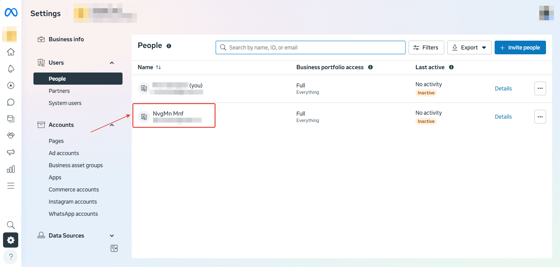Screen dimensions: 560x267
Task: Click the Invite people button
Action: [x=520, y=48]
